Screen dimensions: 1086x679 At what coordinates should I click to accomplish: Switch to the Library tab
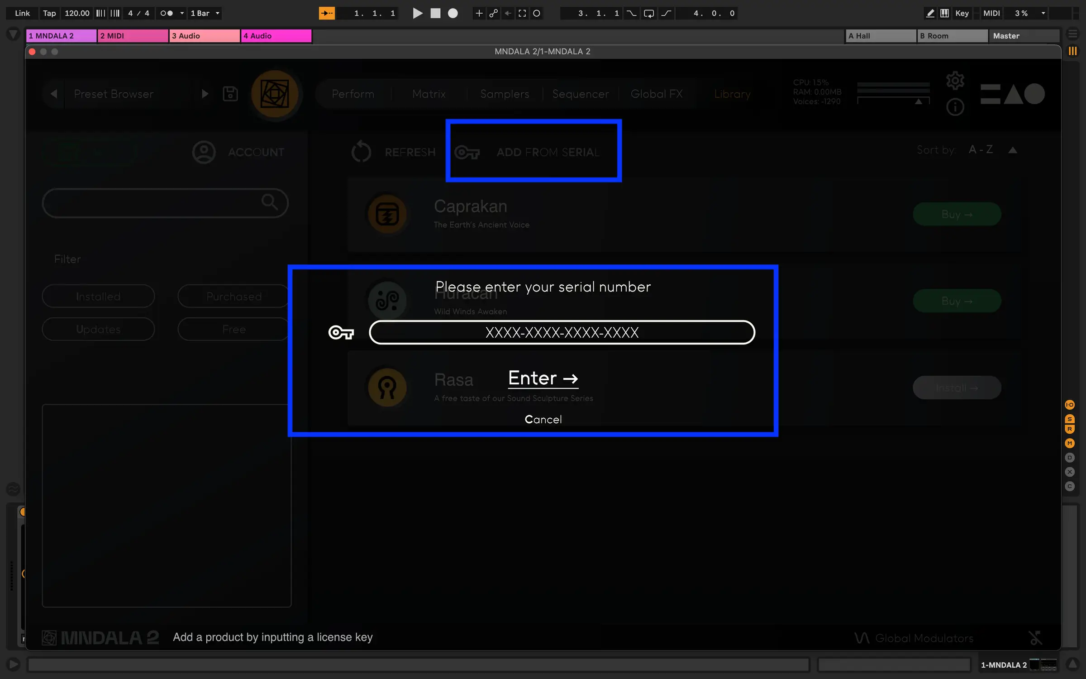732,94
